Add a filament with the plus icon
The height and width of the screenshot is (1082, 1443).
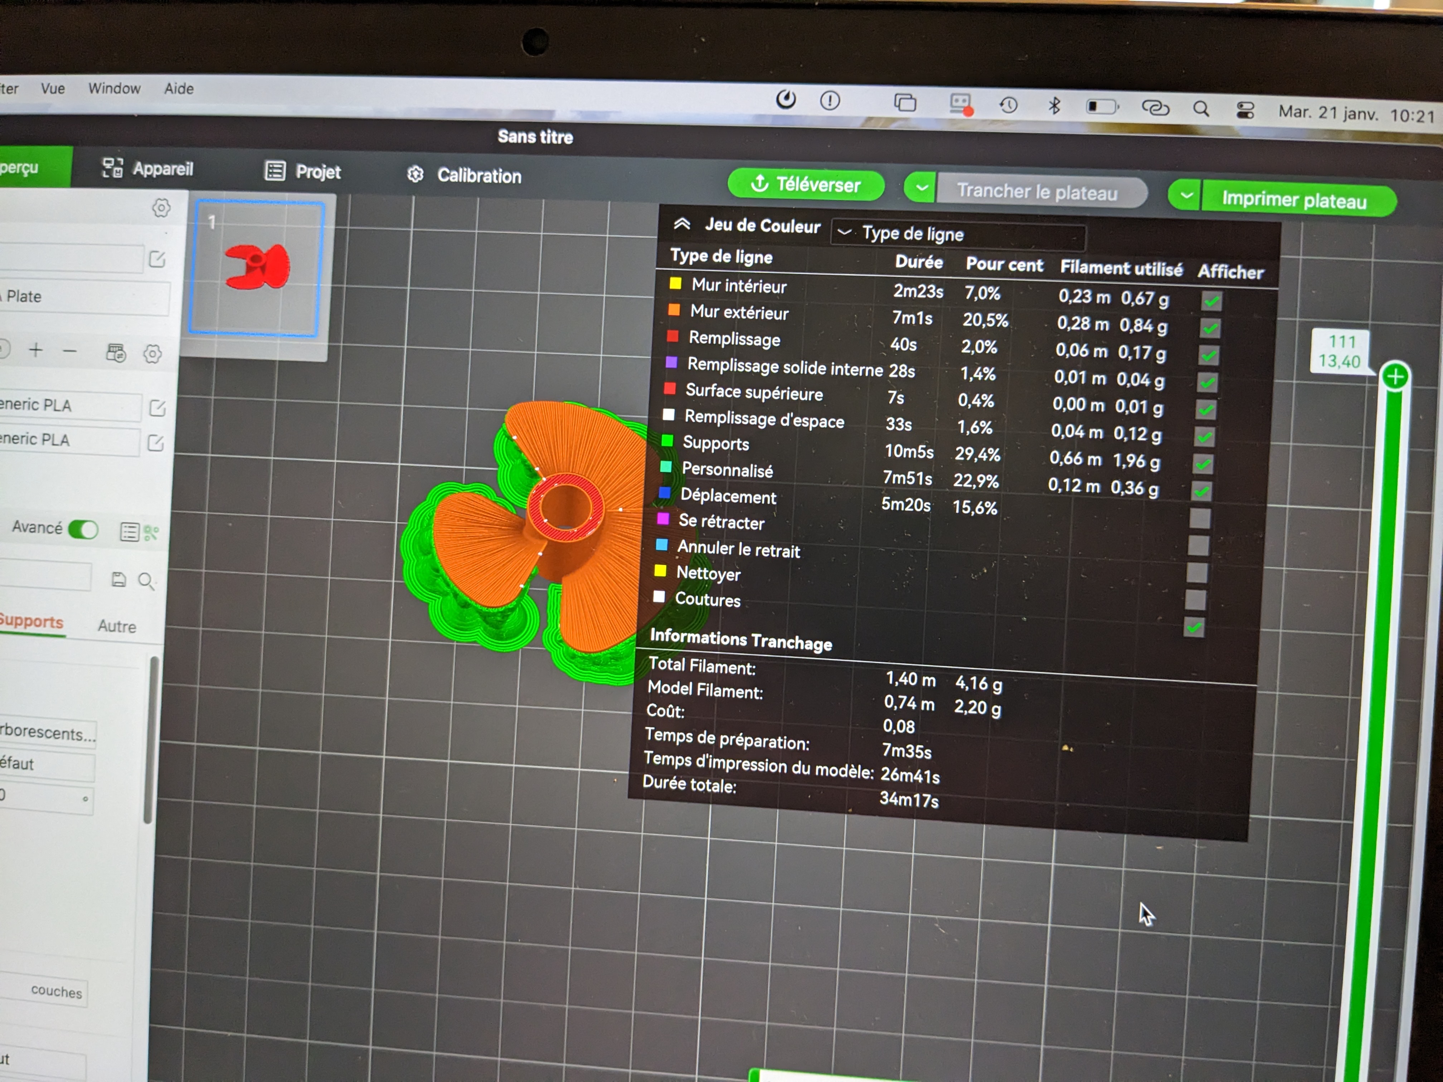pyautogui.click(x=36, y=350)
